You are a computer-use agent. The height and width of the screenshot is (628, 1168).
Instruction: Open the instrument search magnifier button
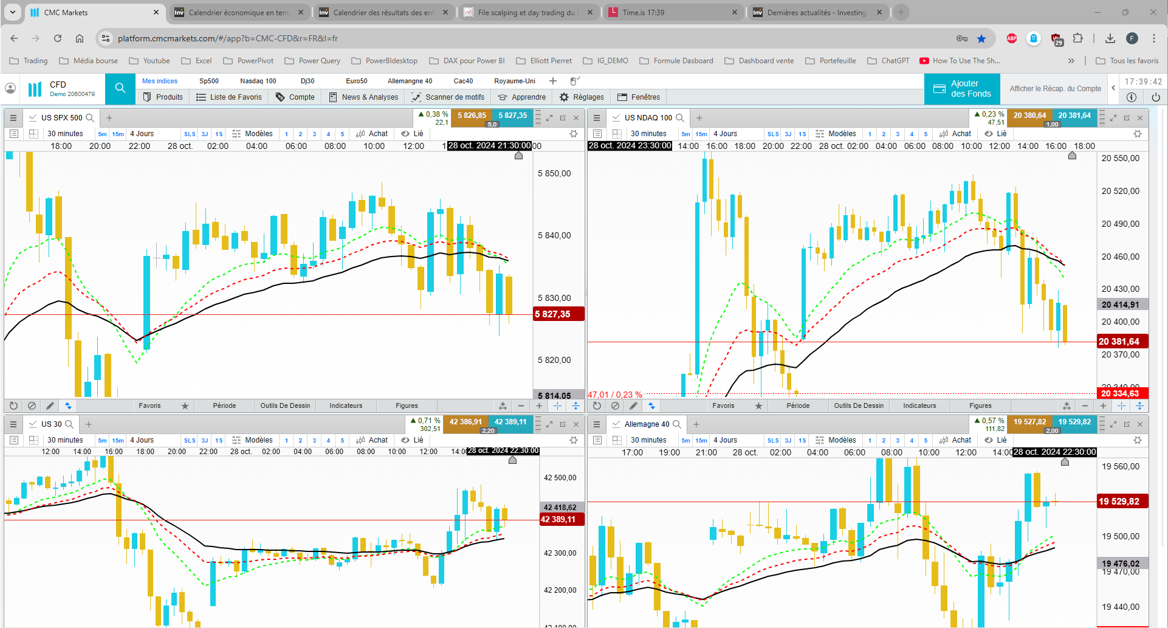point(120,88)
